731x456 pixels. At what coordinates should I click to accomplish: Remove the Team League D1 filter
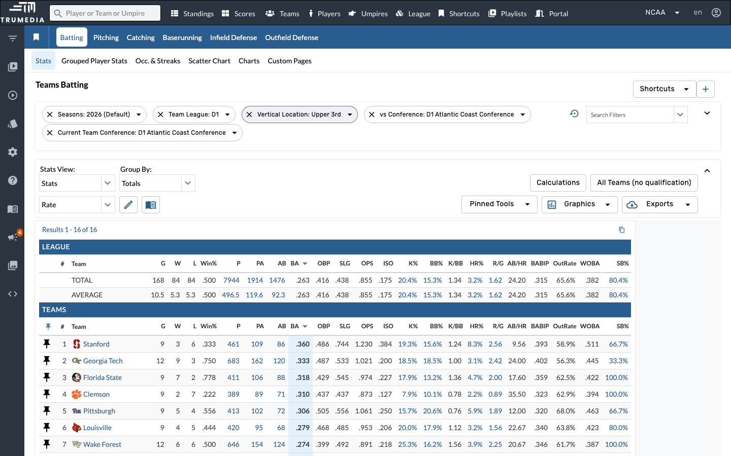tap(160, 115)
